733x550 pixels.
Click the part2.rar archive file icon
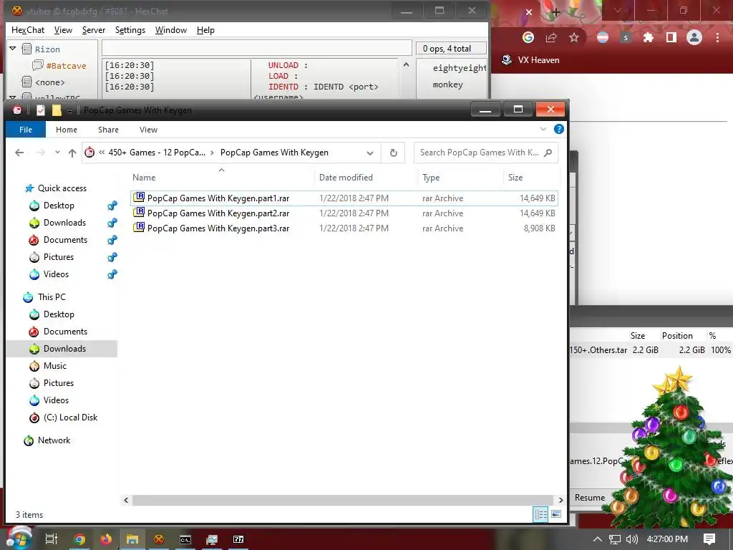139,212
